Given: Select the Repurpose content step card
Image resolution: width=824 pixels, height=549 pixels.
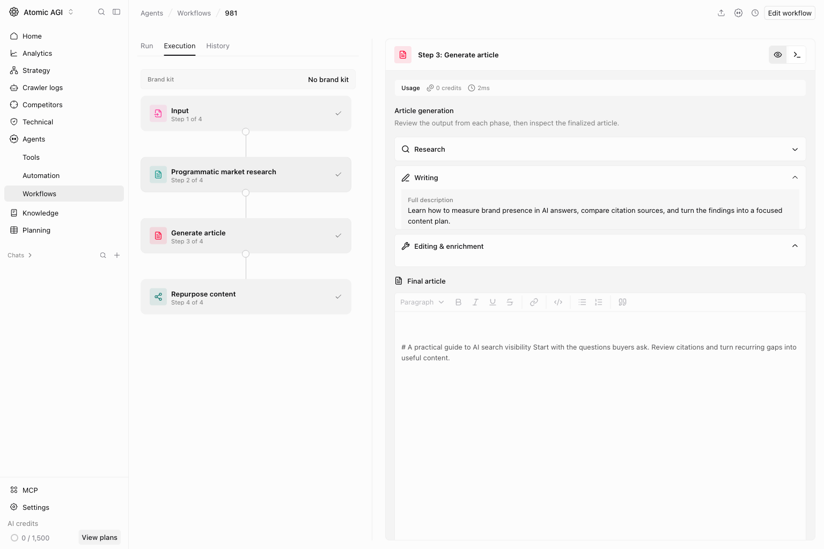Looking at the screenshot, I should (246, 297).
